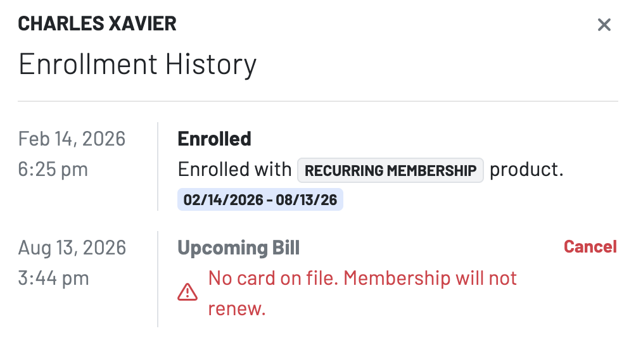Image resolution: width=636 pixels, height=357 pixels.
Task: Click the 'No card on file' warning text
Action: pos(362,279)
